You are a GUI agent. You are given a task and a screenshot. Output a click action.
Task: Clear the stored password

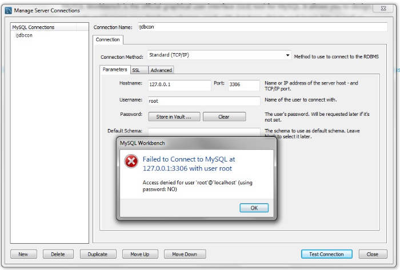point(224,116)
